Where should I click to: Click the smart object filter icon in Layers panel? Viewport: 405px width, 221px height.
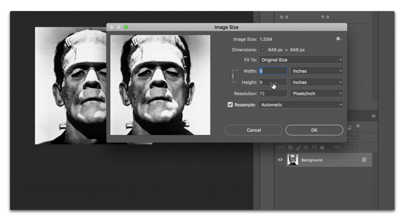[350, 127]
